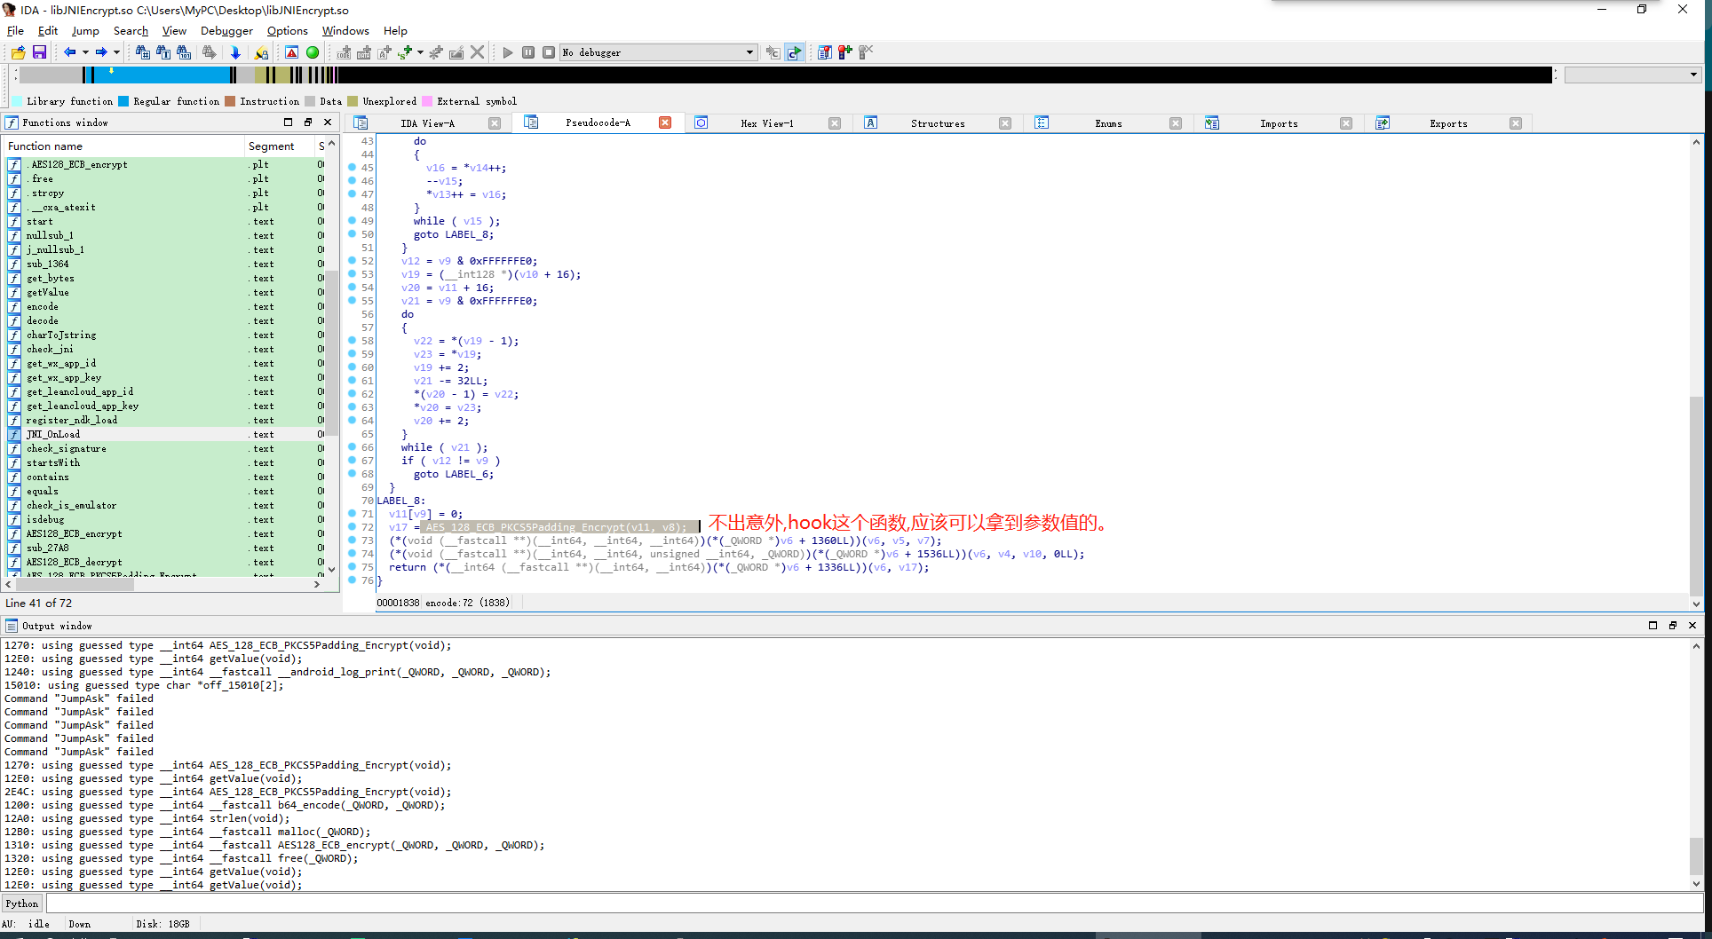This screenshot has height=939, width=1712.
Task: Toggle breakpoint dot on line 67
Action: 352,460
